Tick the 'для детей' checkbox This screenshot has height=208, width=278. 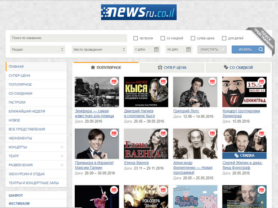(224, 38)
